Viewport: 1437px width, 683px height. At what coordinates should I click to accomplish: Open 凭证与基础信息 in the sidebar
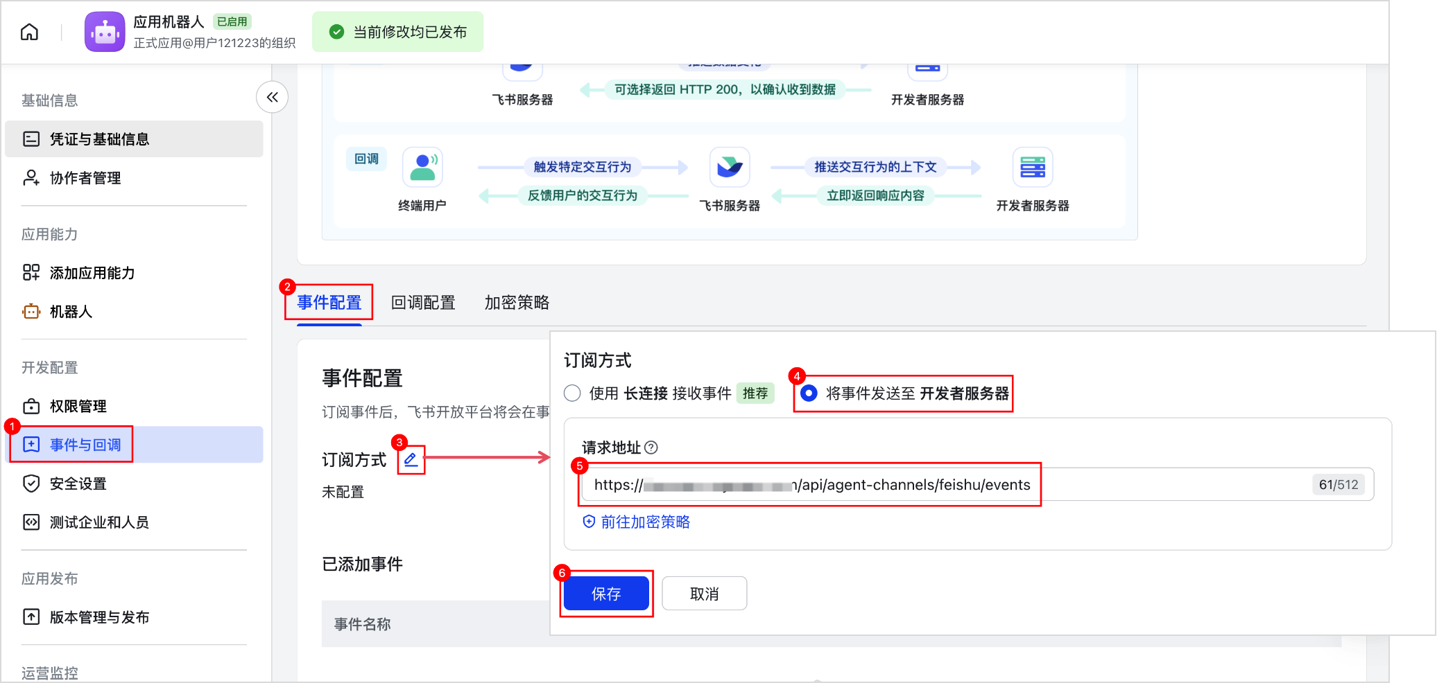click(134, 139)
